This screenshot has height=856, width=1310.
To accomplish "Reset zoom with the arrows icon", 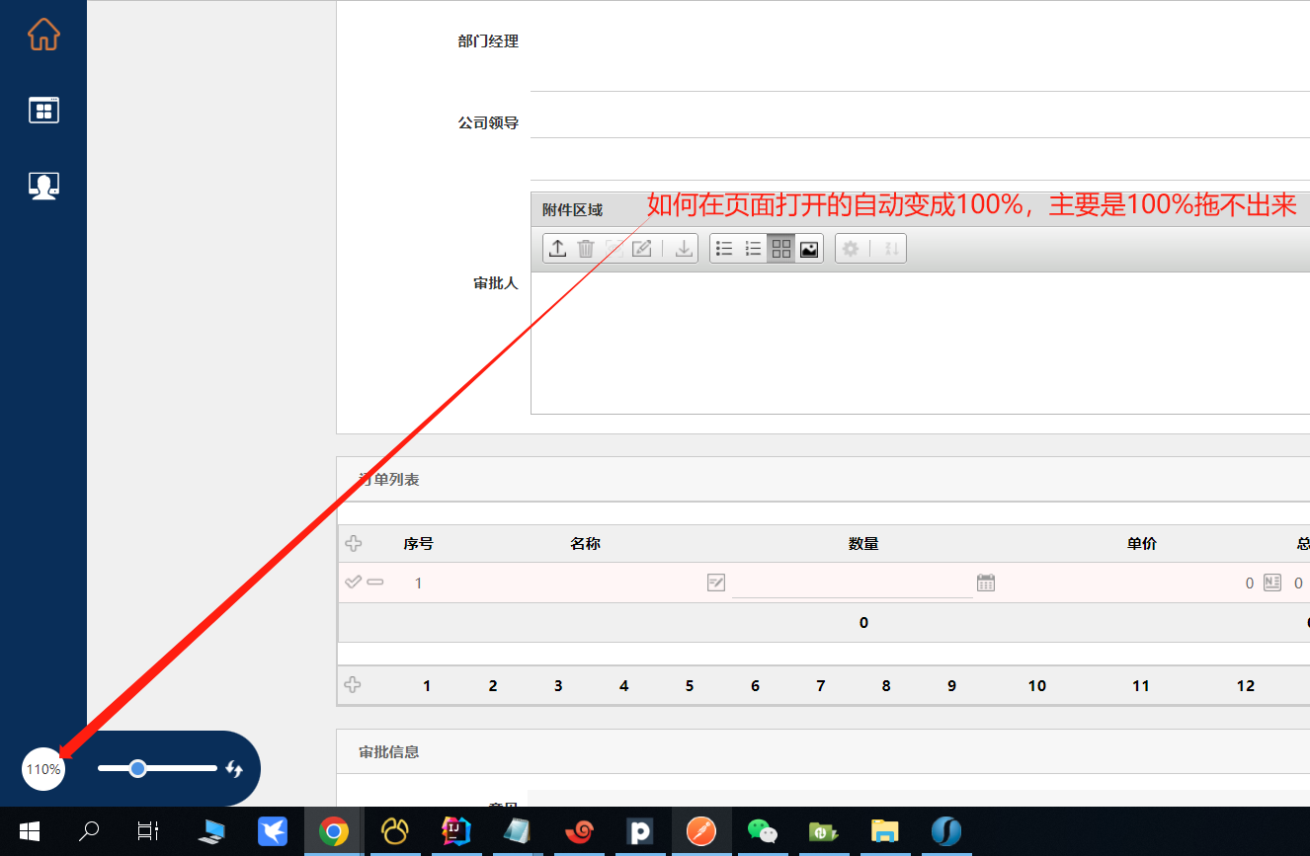I will (x=234, y=768).
